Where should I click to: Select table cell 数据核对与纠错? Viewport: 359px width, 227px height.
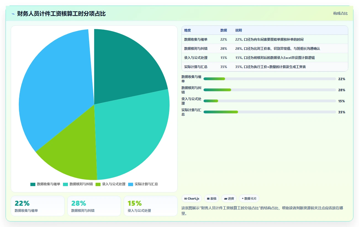pyautogui.click(x=196, y=49)
